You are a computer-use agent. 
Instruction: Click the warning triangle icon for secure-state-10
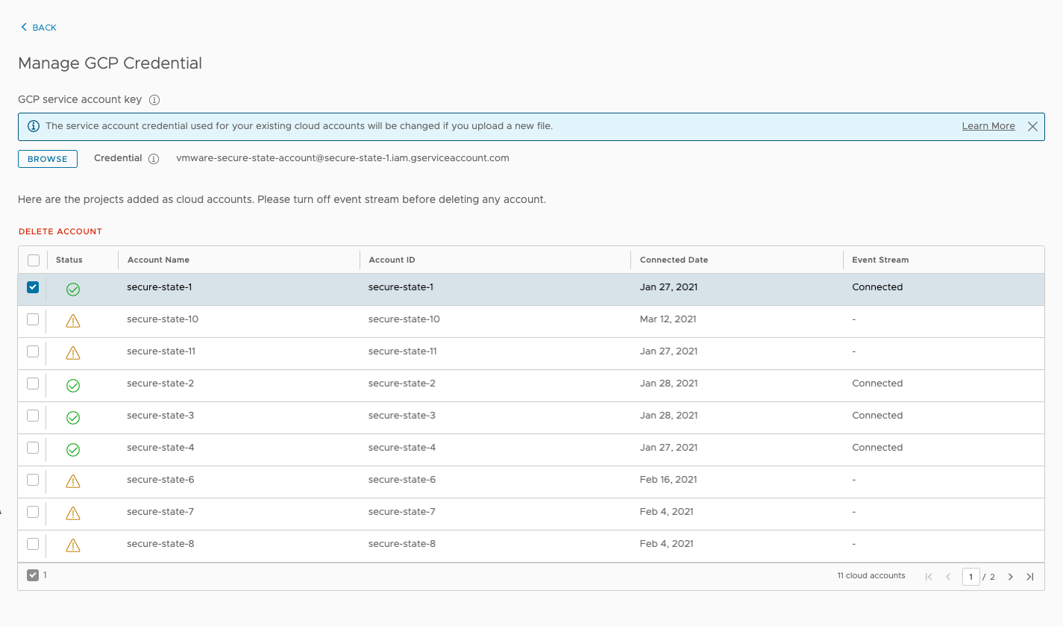click(72, 320)
